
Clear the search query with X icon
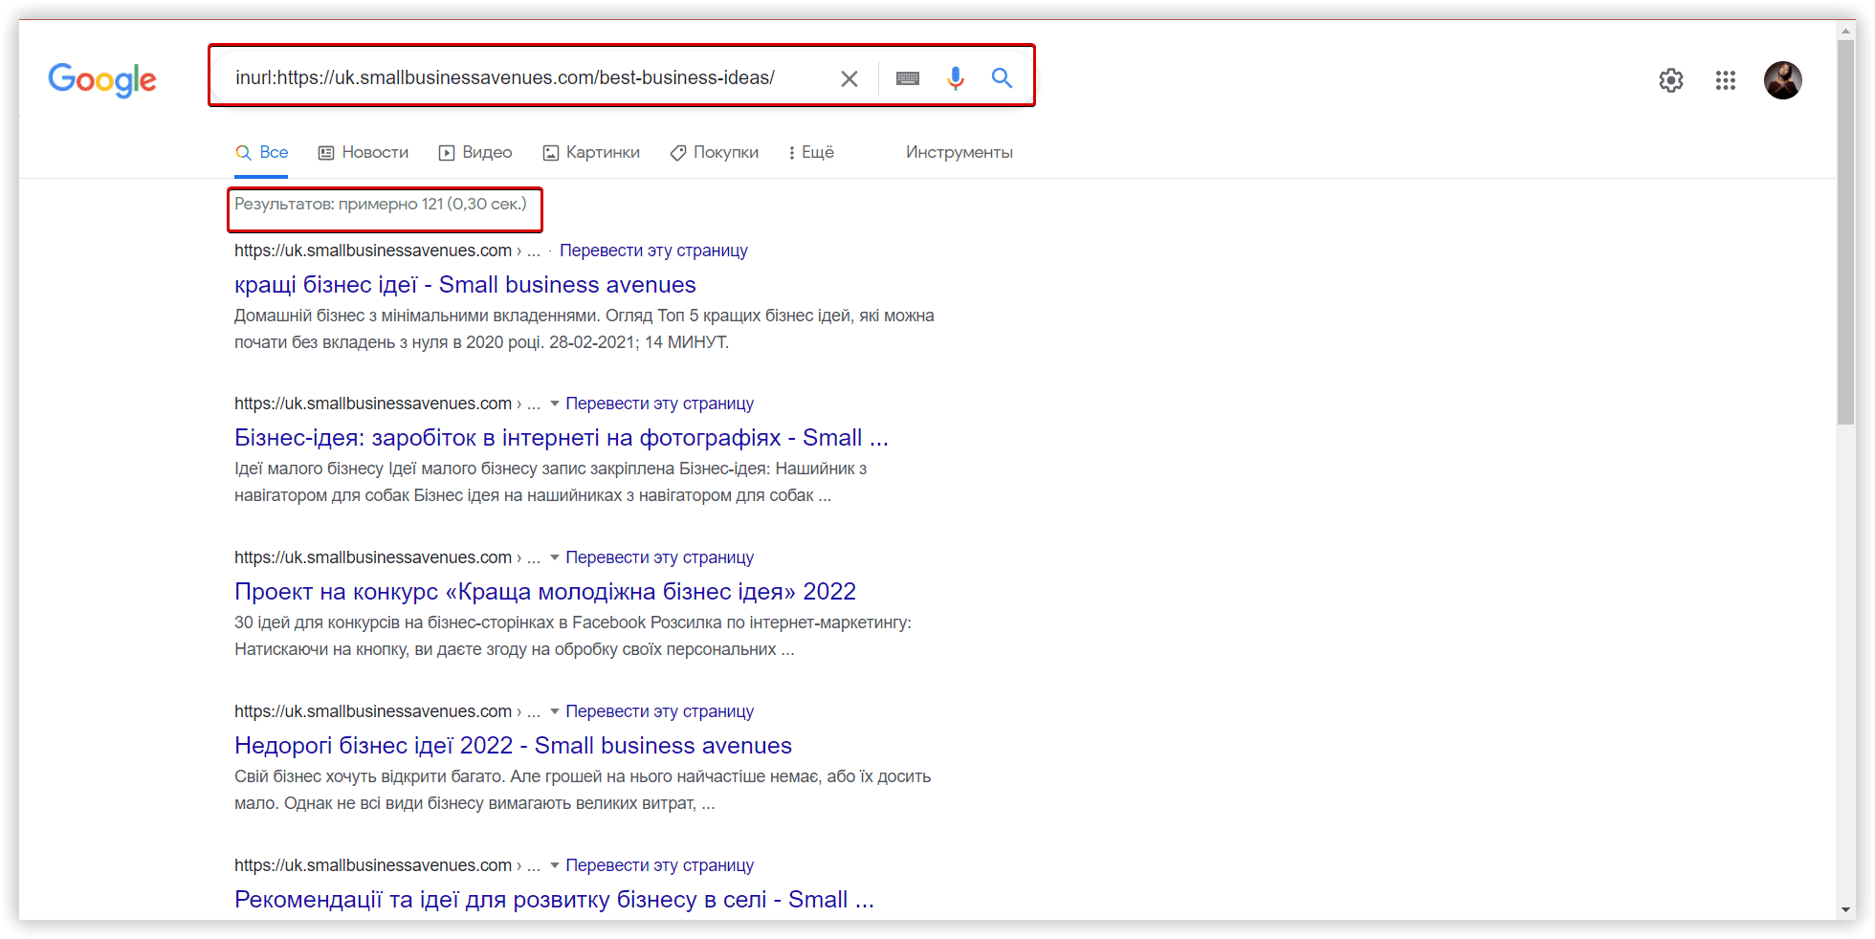coord(849,78)
